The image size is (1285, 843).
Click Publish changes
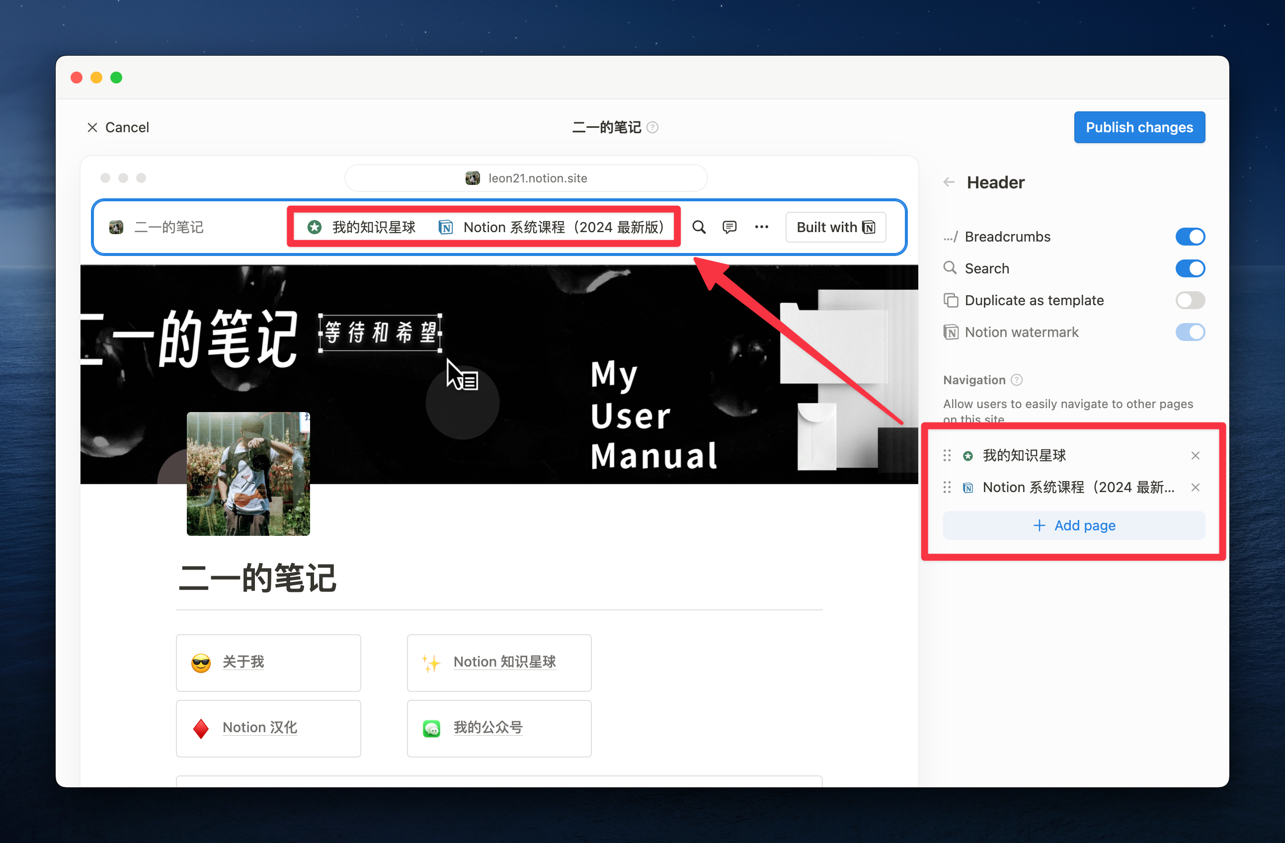click(x=1139, y=127)
